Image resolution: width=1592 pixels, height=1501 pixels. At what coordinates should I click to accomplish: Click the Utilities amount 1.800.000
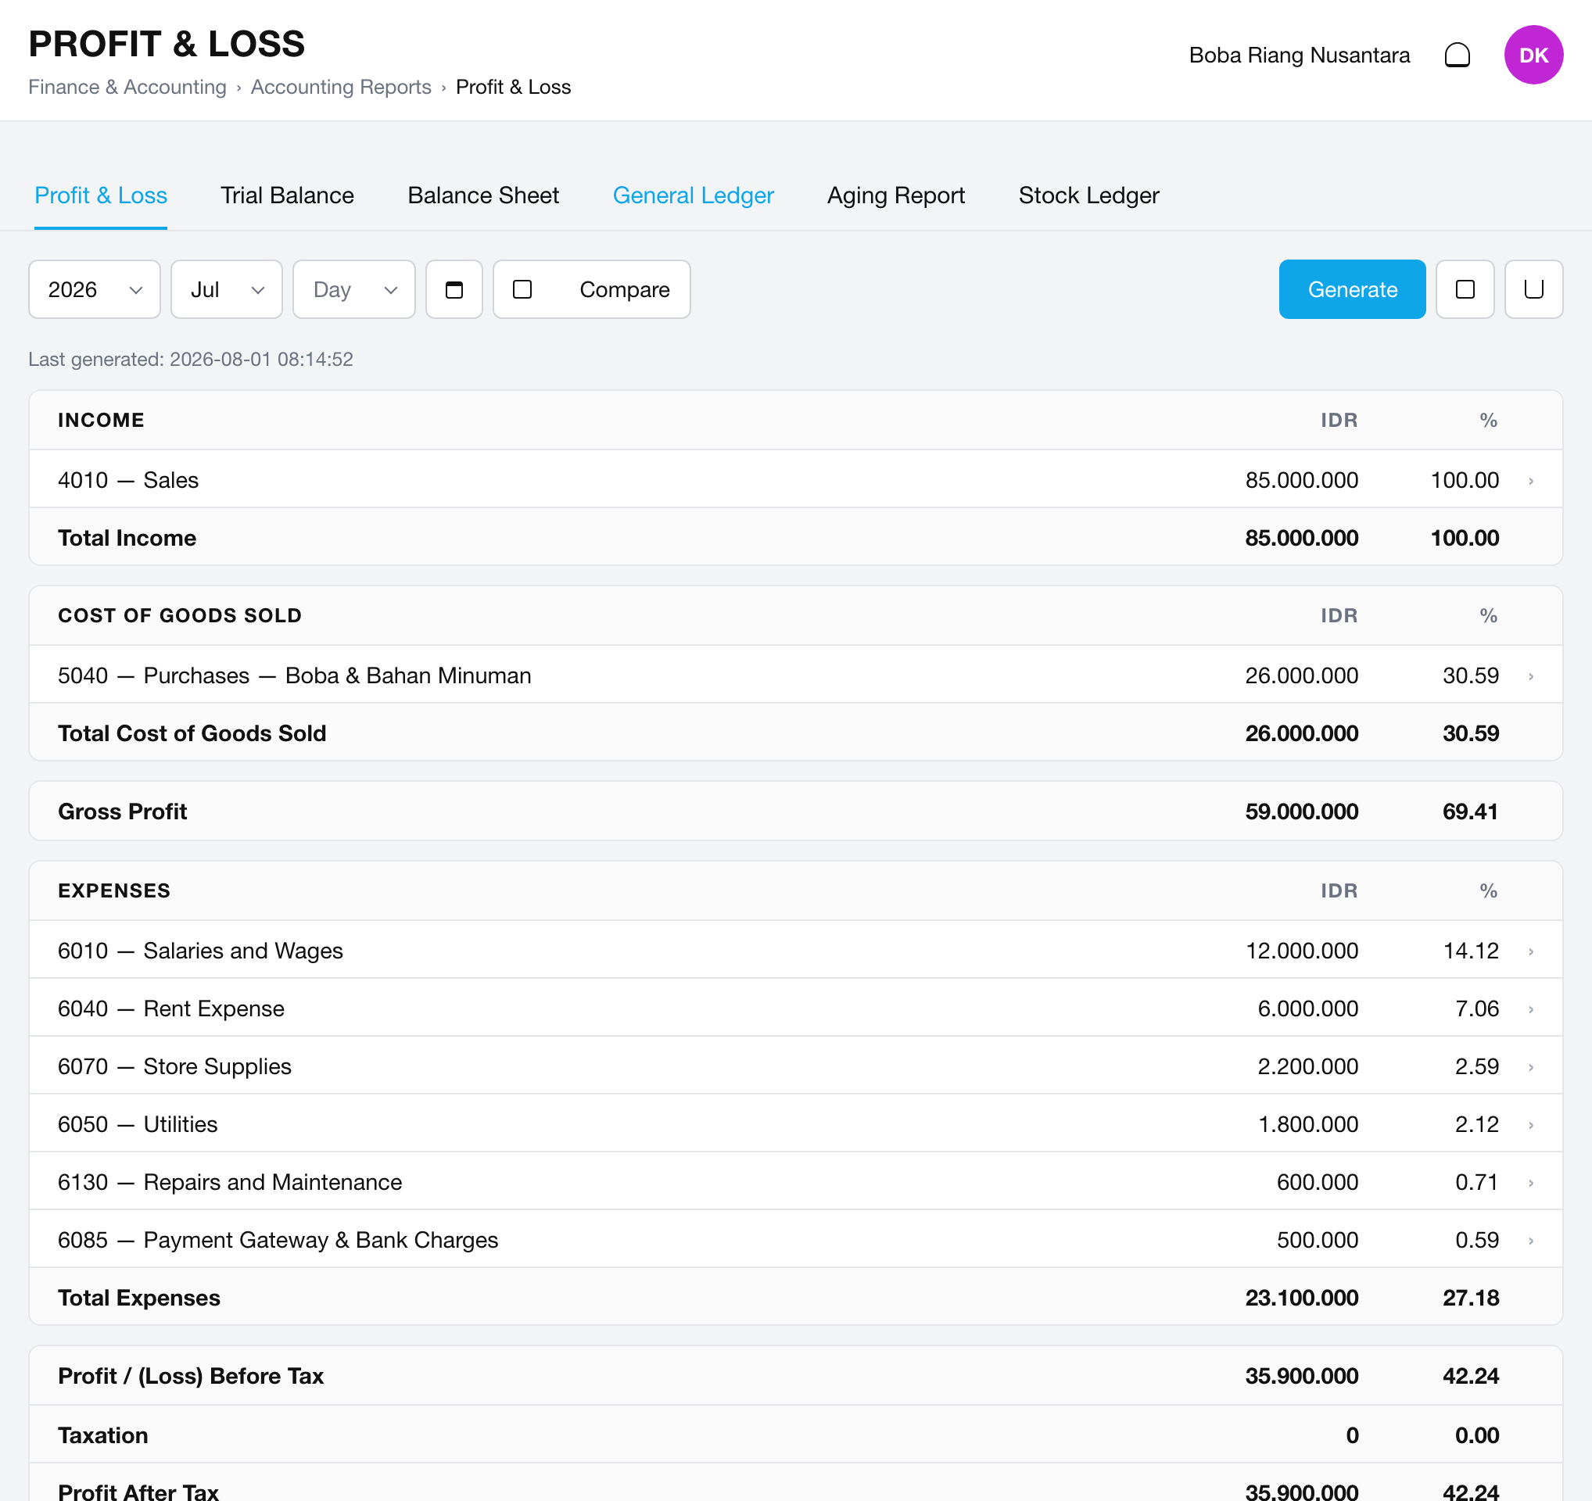coord(1307,1124)
